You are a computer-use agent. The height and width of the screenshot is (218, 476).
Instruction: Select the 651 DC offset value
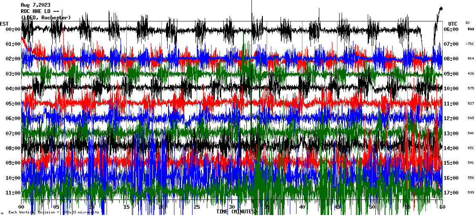(x=471, y=148)
